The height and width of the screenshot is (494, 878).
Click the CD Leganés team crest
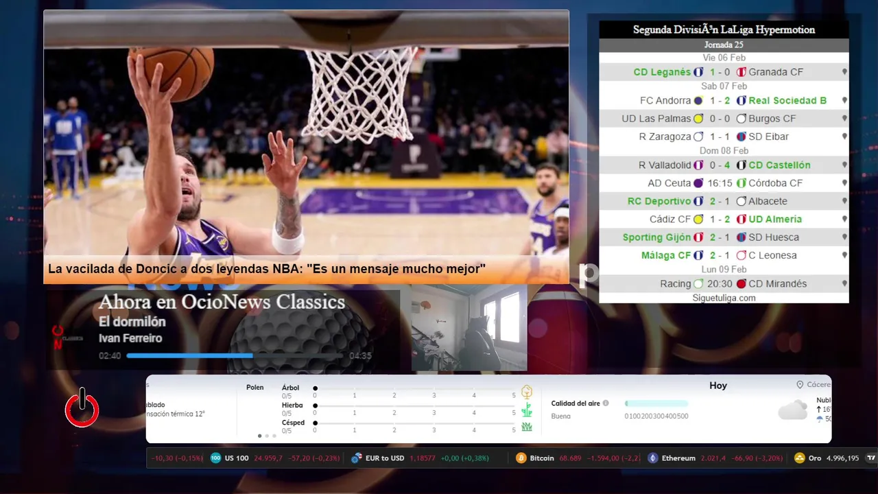[x=698, y=72]
